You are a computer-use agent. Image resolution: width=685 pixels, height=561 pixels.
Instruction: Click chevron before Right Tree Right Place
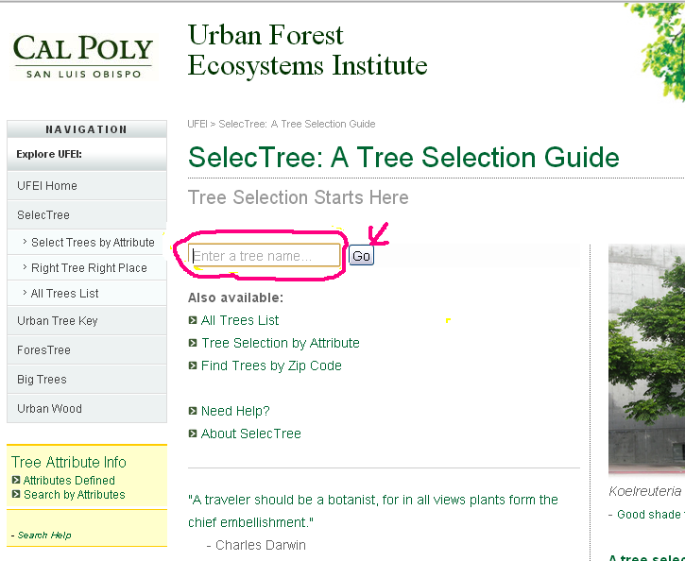[25, 266]
